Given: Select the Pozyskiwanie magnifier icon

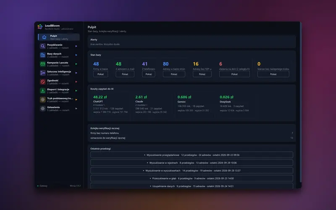Looking at the screenshot, I should pos(43,46).
